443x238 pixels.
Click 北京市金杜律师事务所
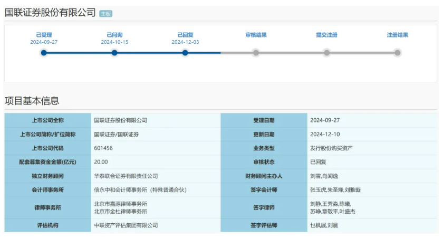[x=121, y=212]
